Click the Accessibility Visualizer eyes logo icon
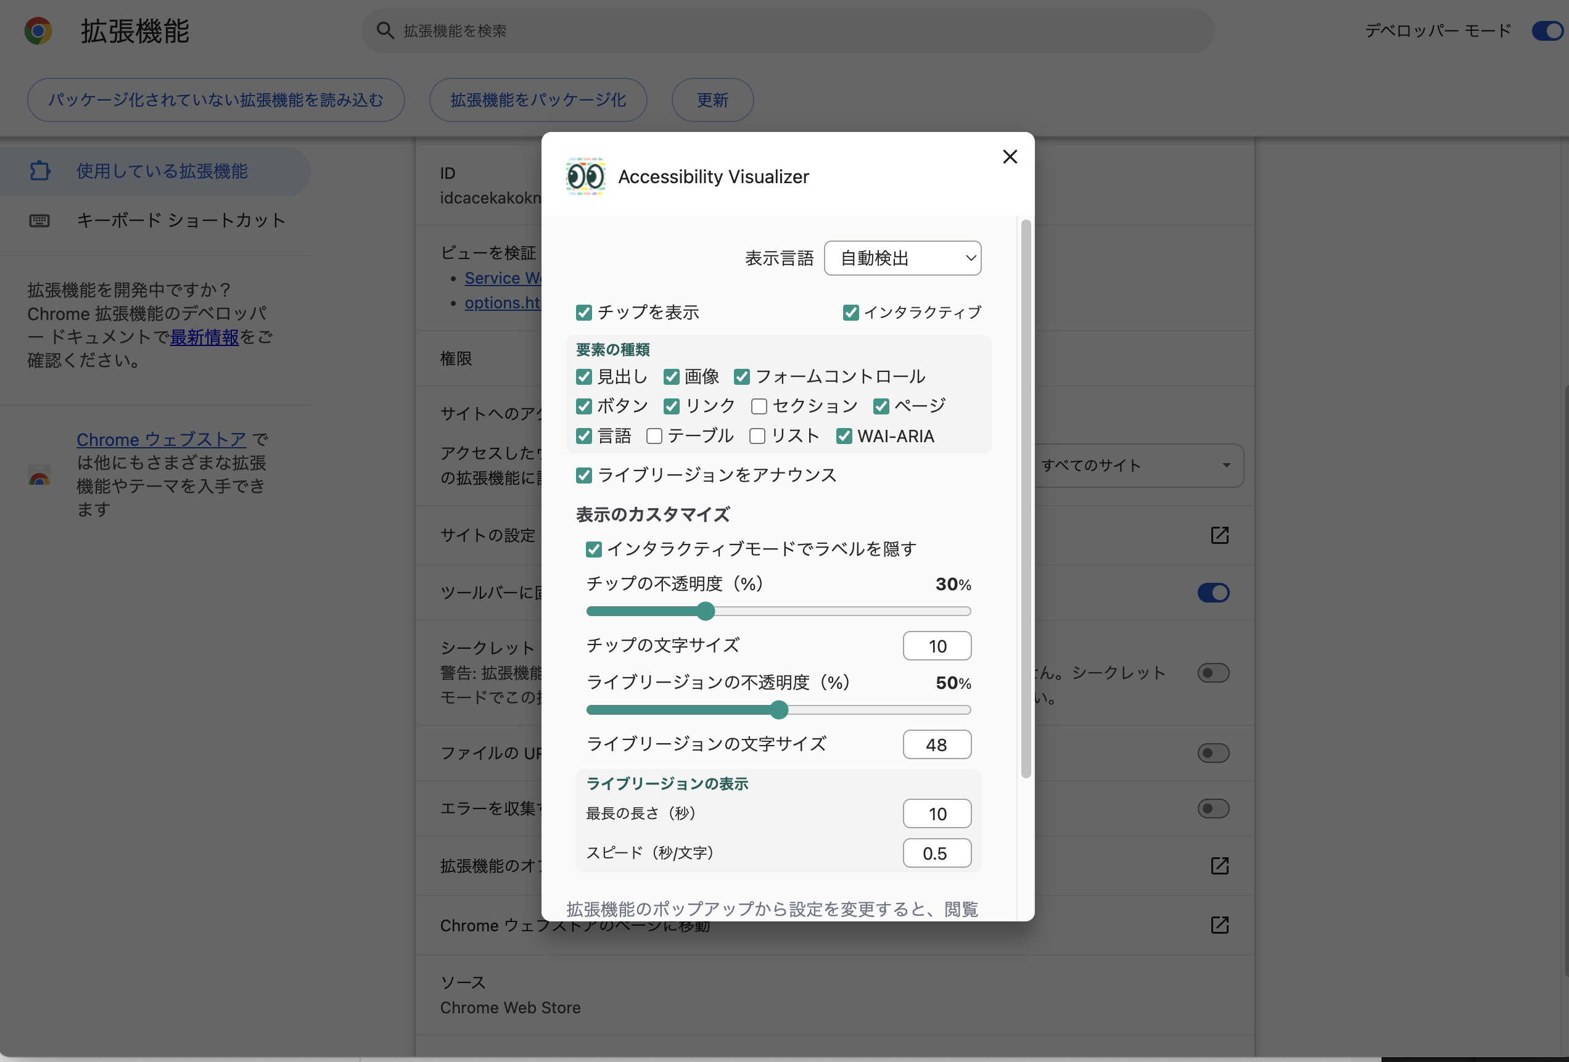 [x=585, y=177]
